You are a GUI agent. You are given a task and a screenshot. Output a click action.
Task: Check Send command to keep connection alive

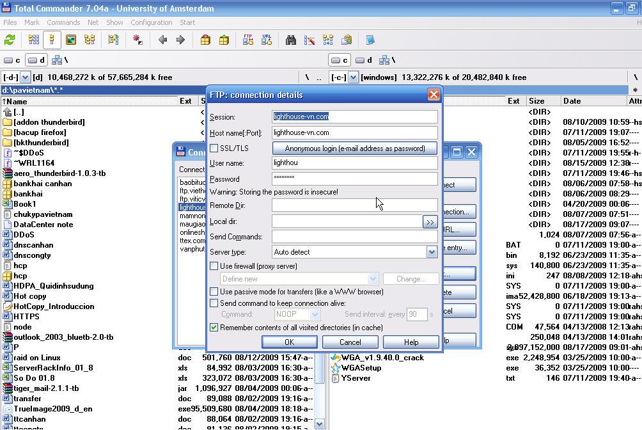click(x=214, y=303)
